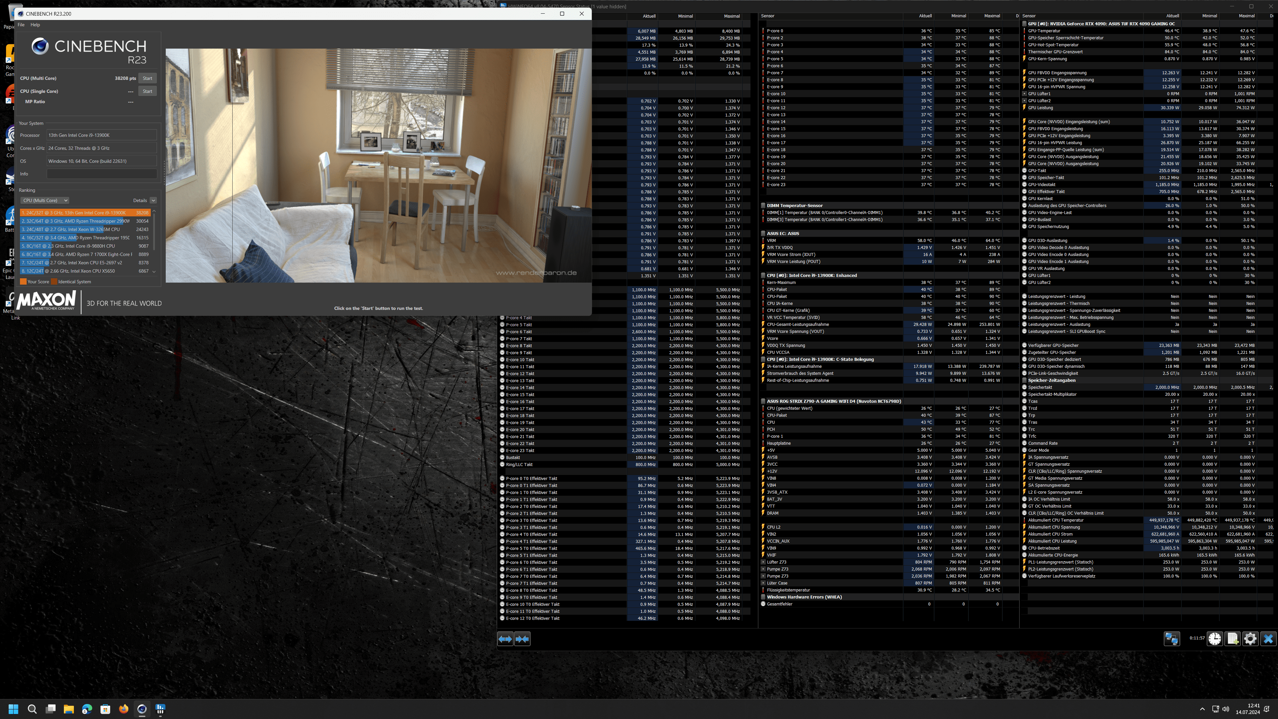Viewport: 1278px width, 719px height.
Task: Click icon of GPU-Takt sensor row
Action: [x=1024, y=171]
